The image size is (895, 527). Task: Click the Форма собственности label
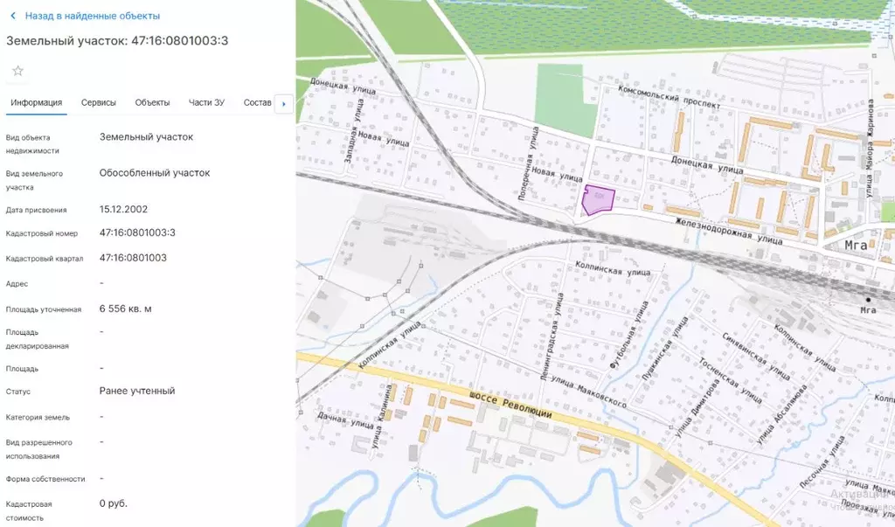click(45, 479)
